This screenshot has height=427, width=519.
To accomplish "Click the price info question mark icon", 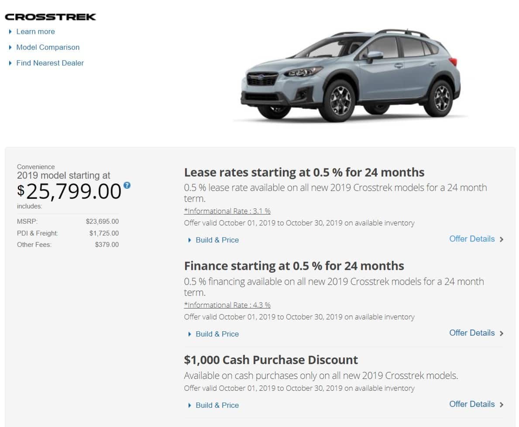I will 127,185.
